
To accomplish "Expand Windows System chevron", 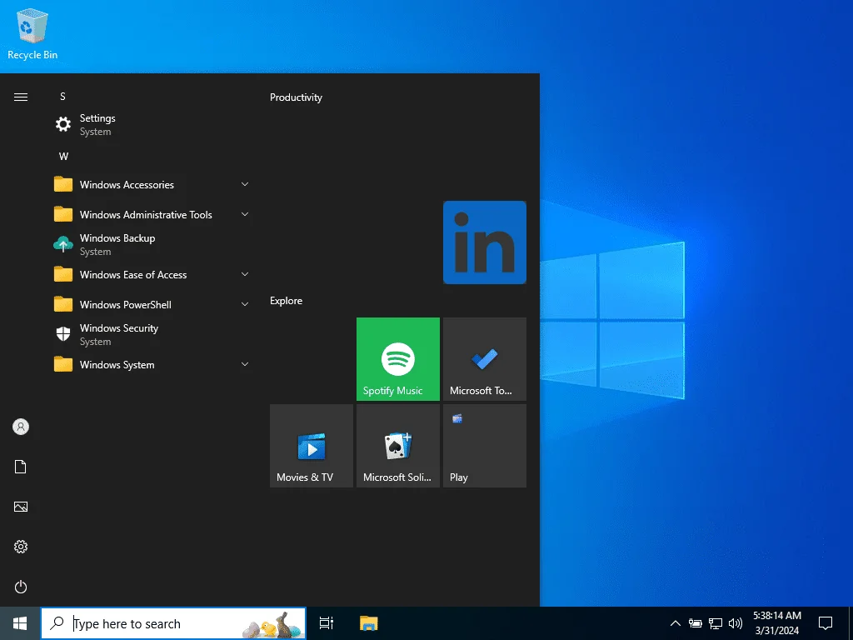I will point(245,364).
